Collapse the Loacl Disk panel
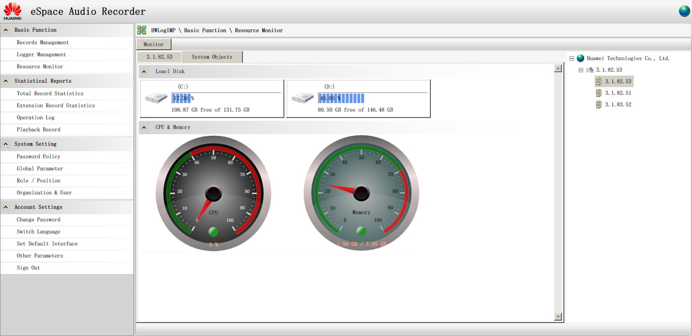 click(145, 71)
